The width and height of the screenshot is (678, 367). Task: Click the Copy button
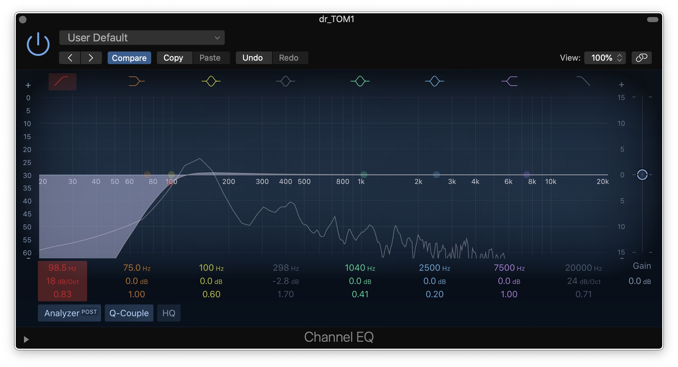[173, 58]
